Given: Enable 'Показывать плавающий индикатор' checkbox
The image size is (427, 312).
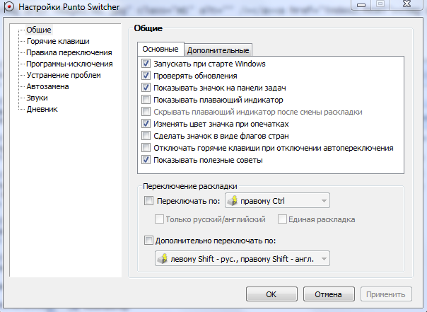Looking at the screenshot, I should (x=146, y=100).
